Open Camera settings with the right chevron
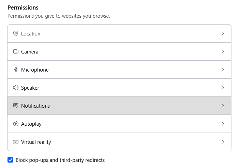 click(223, 51)
